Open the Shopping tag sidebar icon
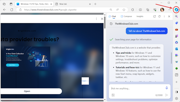 [176, 23]
